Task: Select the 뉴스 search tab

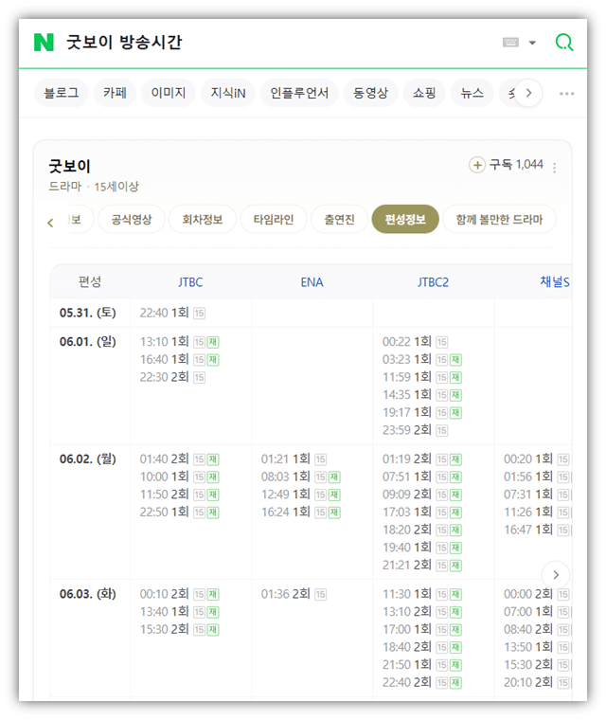Action: [x=472, y=93]
